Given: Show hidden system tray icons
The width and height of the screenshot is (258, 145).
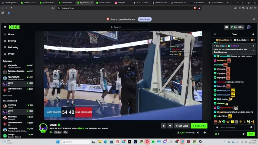Looking at the screenshot, I should click(225, 142).
